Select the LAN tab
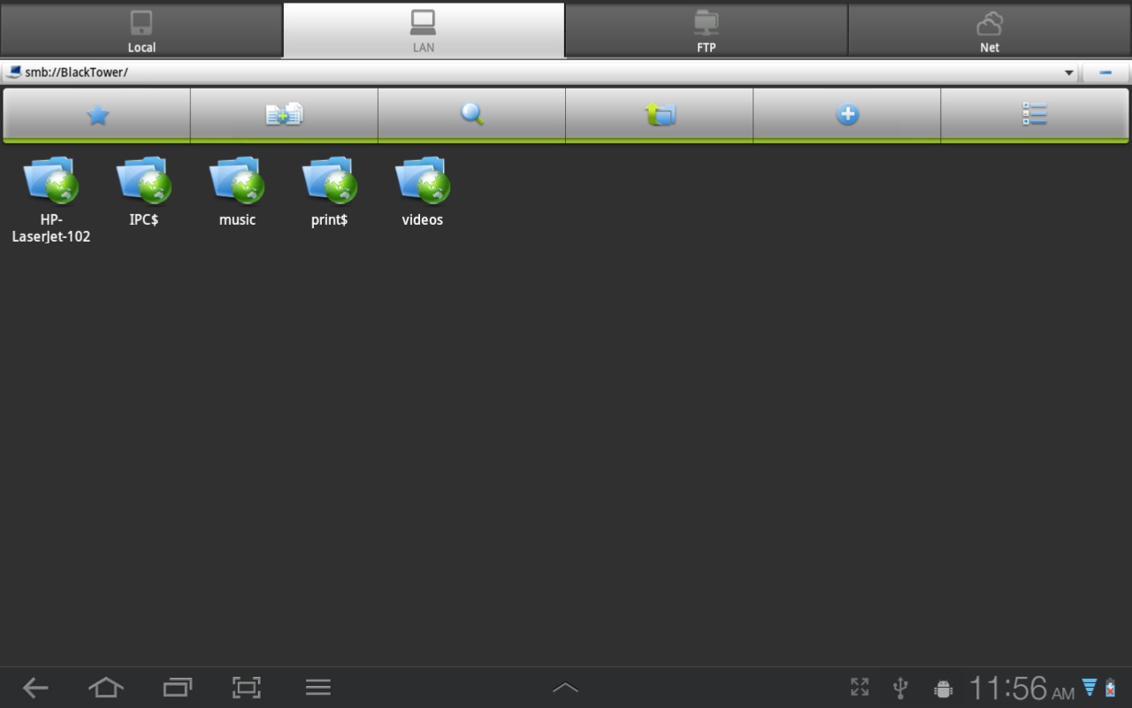Screen dimensions: 1132x708 [424, 30]
